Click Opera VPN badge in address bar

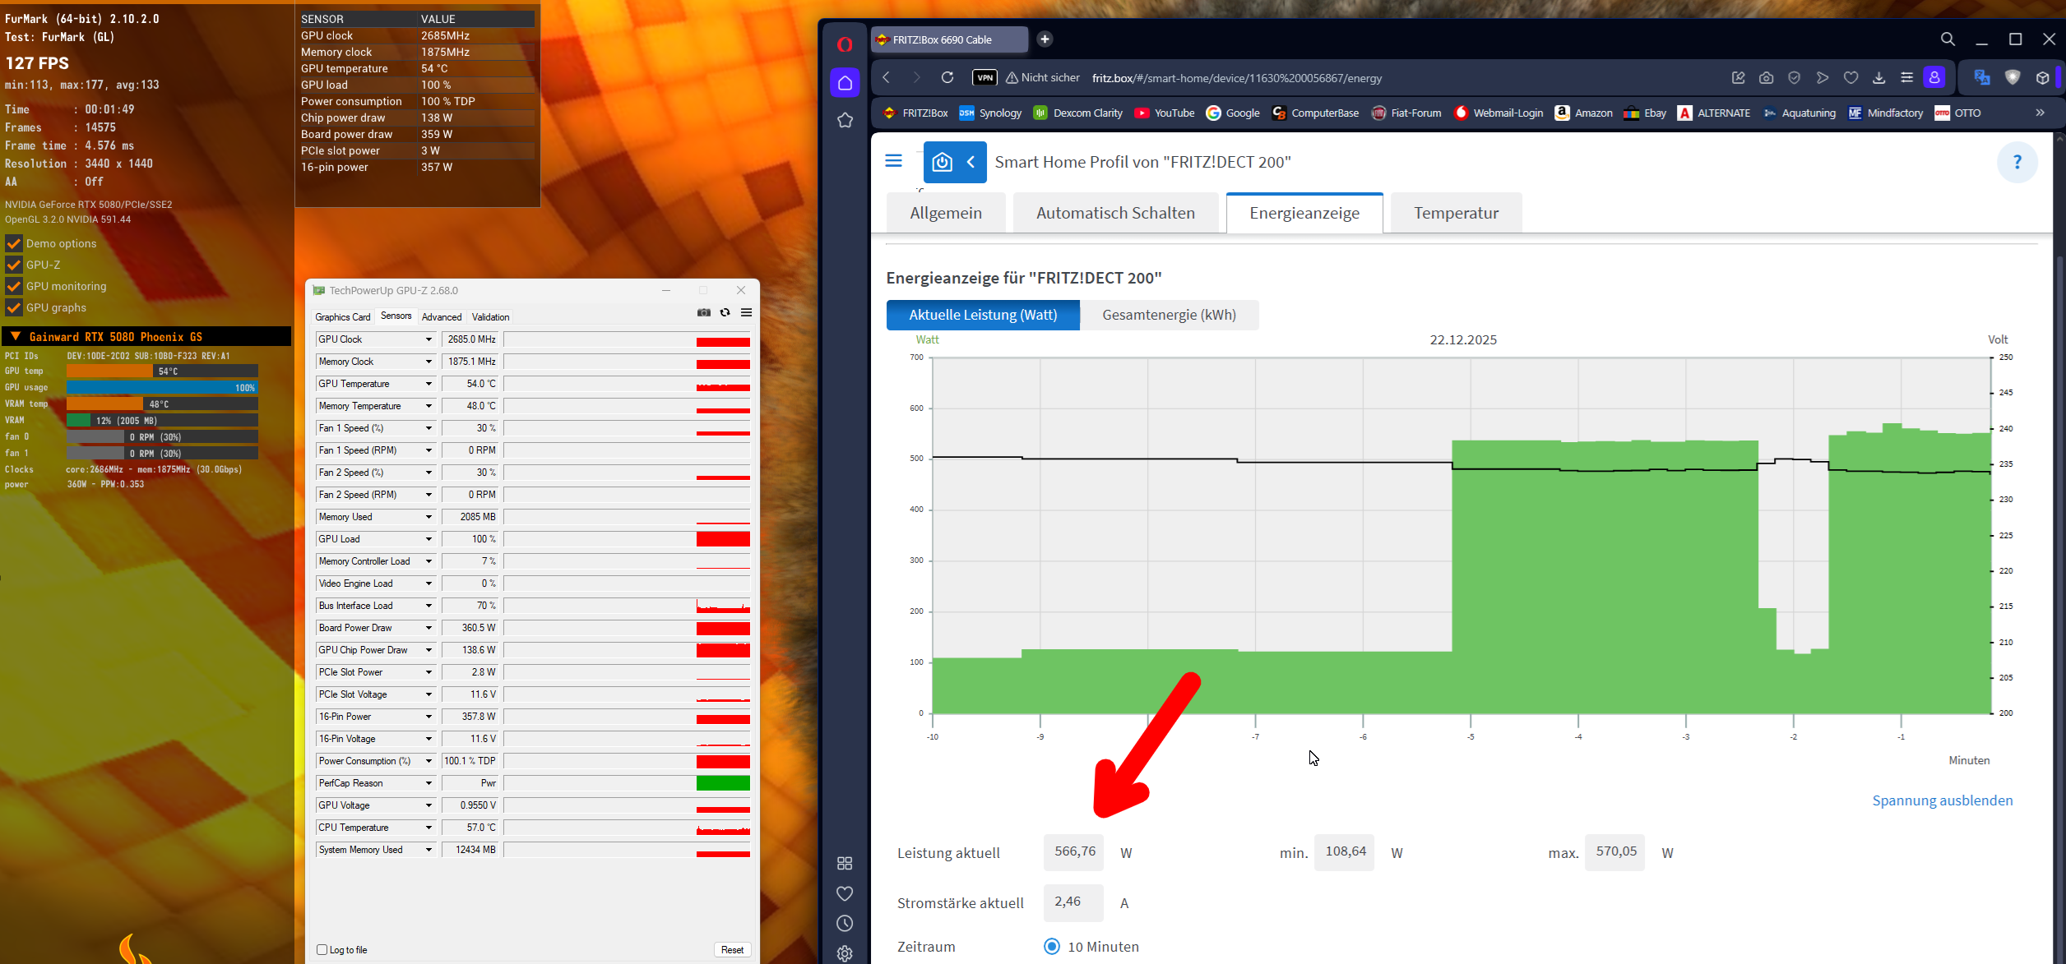pos(984,77)
